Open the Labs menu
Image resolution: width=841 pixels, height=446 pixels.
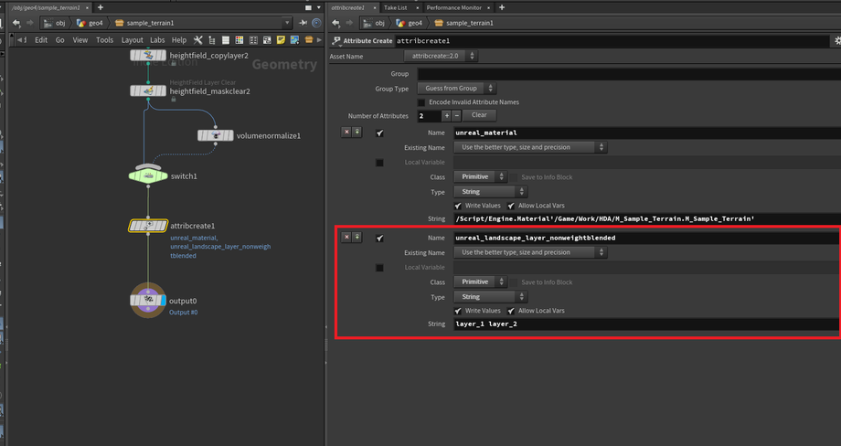tap(158, 40)
